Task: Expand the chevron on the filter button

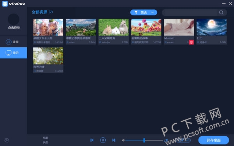Action: (x=152, y=12)
